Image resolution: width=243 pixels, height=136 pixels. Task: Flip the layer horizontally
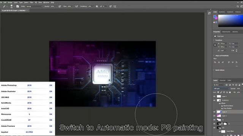pos(233,51)
